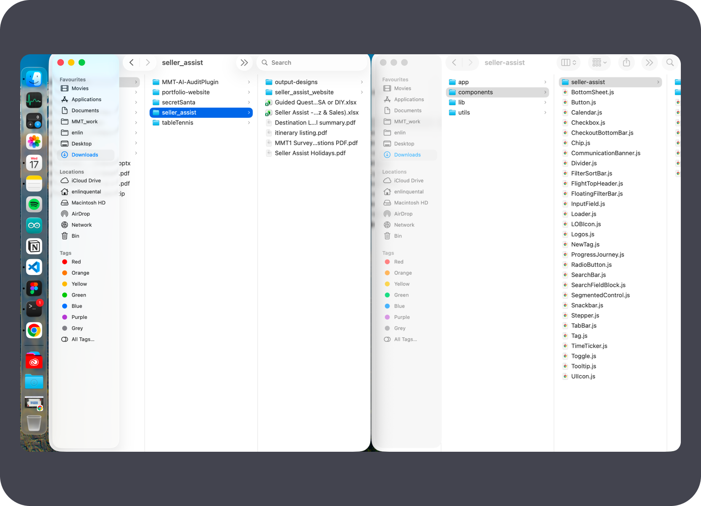Select Seller Assist Holidays.pdf file
Image resolution: width=701 pixels, height=506 pixels.
pyautogui.click(x=314, y=153)
